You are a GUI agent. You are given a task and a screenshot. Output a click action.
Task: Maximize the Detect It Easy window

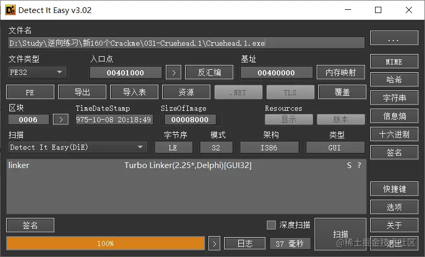[378, 10]
